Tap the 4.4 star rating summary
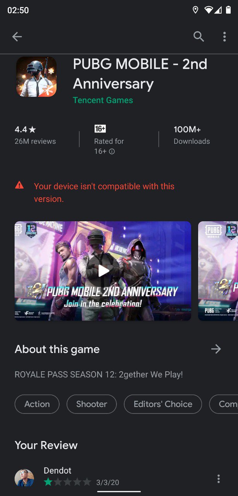 (35, 135)
